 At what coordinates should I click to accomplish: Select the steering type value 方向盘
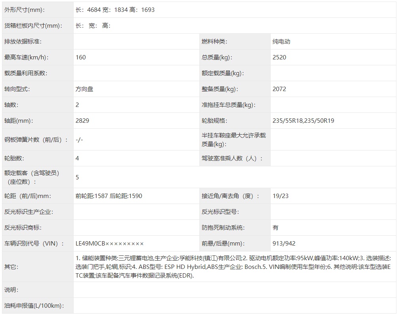coord(85,89)
